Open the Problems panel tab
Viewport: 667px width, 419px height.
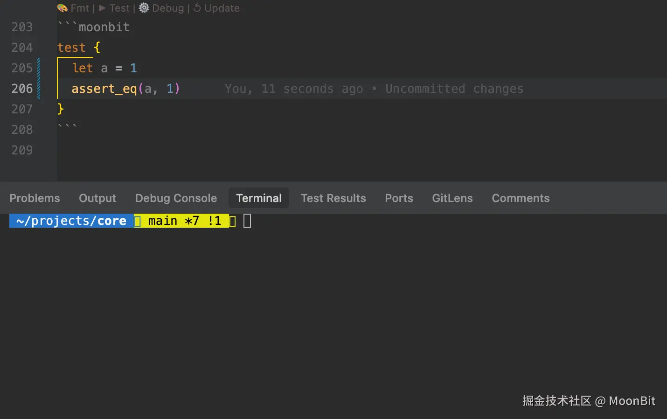[x=35, y=198]
